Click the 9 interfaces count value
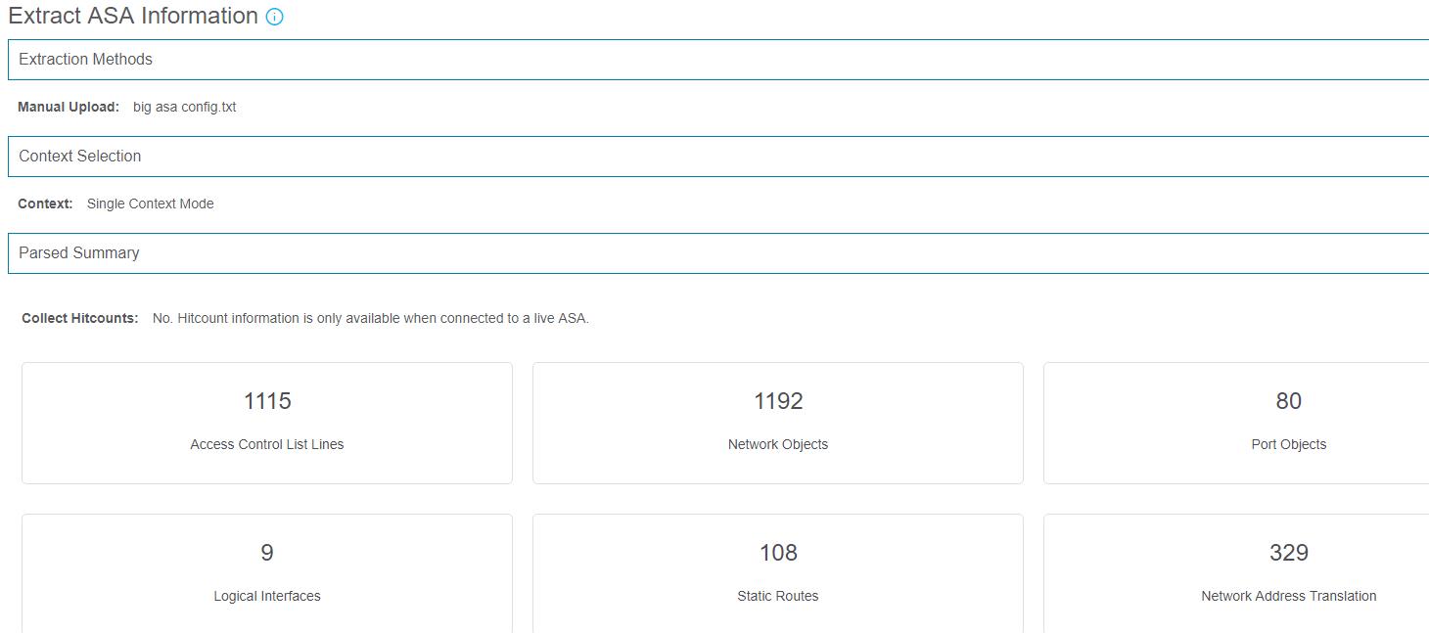The image size is (1429, 633). pyautogui.click(x=267, y=553)
